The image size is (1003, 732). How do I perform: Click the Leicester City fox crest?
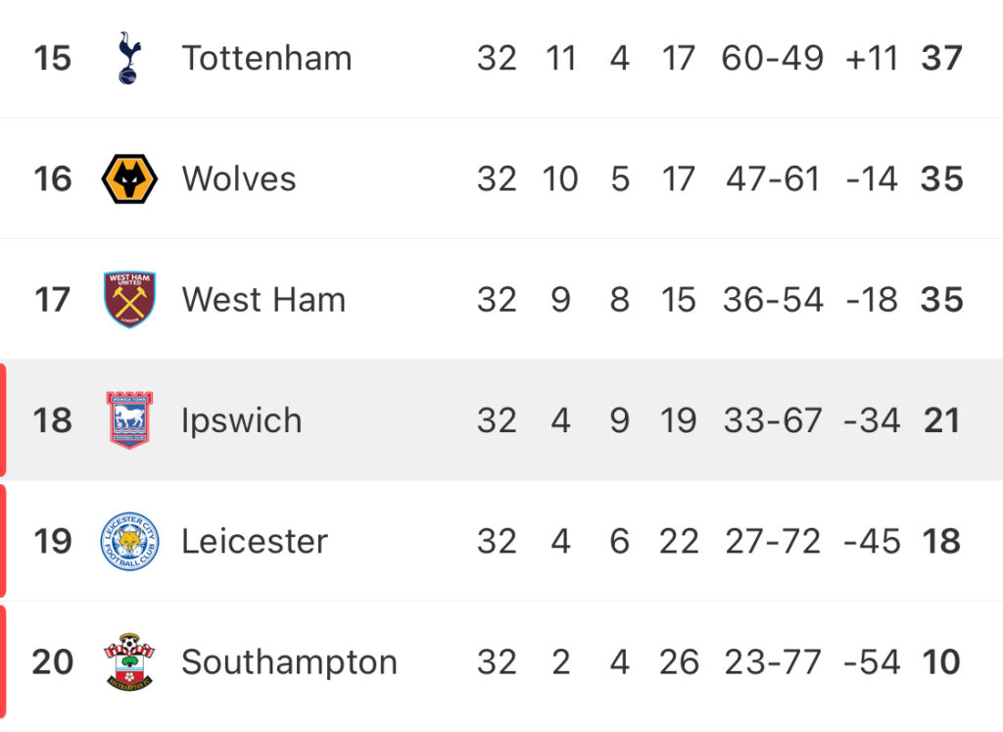point(130,541)
